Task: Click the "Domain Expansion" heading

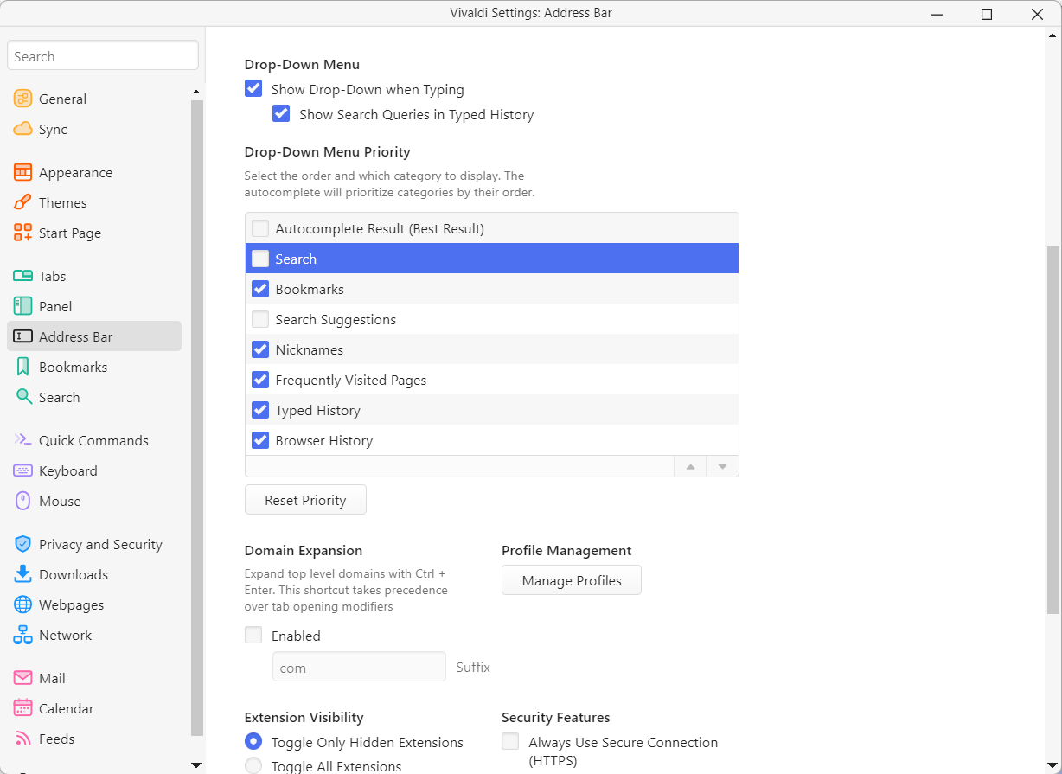Action: pos(304,551)
